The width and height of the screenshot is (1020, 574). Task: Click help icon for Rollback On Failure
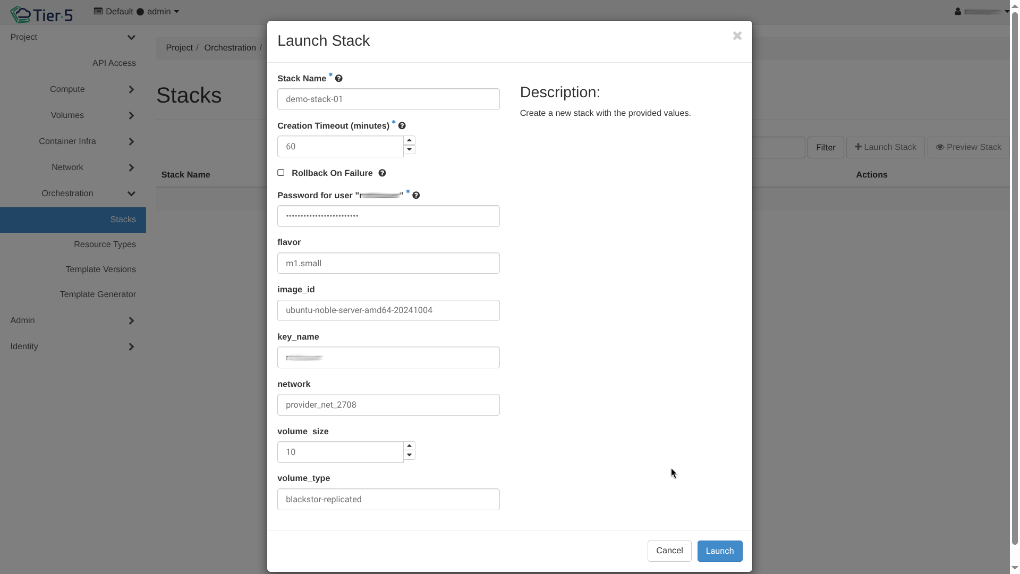tap(382, 173)
